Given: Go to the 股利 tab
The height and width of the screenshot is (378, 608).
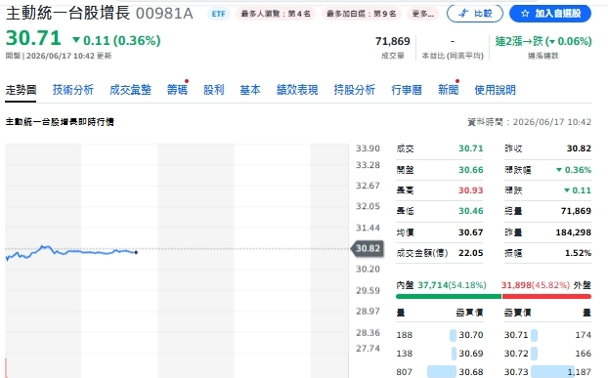Looking at the screenshot, I should [214, 90].
